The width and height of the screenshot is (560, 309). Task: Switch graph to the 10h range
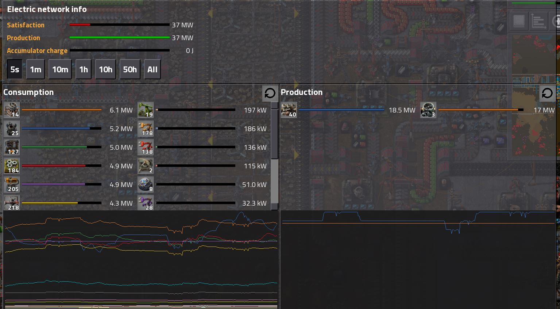coord(105,69)
